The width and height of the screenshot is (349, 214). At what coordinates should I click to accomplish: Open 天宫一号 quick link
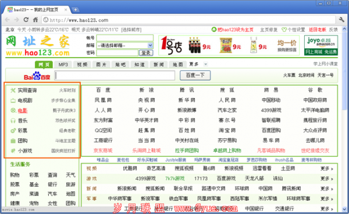[x=325, y=76]
